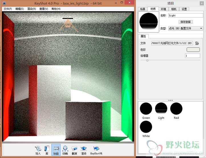Screen dimensions: 206x158
Task: Select the Properties (属性) sub-tab
Action: [143, 36]
